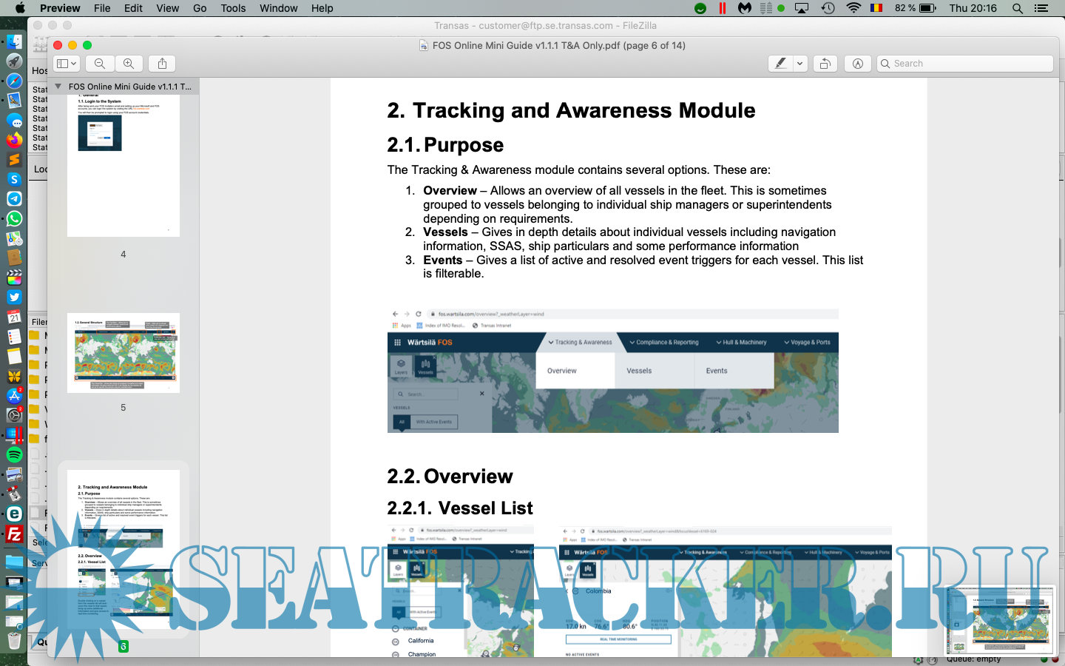Image resolution: width=1065 pixels, height=666 pixels.
Task: Open the Share button in Preview toolbar
Action: pos(162,64)
